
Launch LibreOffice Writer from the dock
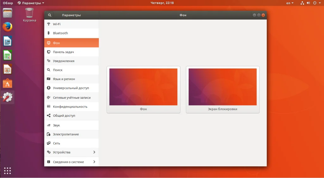8,41
